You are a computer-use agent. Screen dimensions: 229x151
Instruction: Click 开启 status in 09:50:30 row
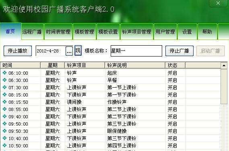172,131
